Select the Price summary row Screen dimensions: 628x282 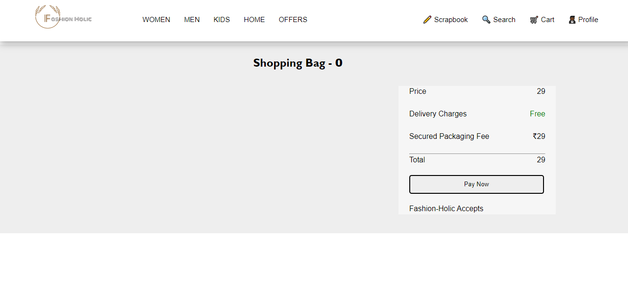tap(417, 91)
